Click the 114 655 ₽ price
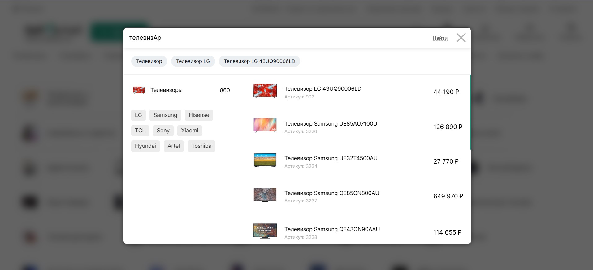The height and width of the screenshot is (270, 593). 447,232
